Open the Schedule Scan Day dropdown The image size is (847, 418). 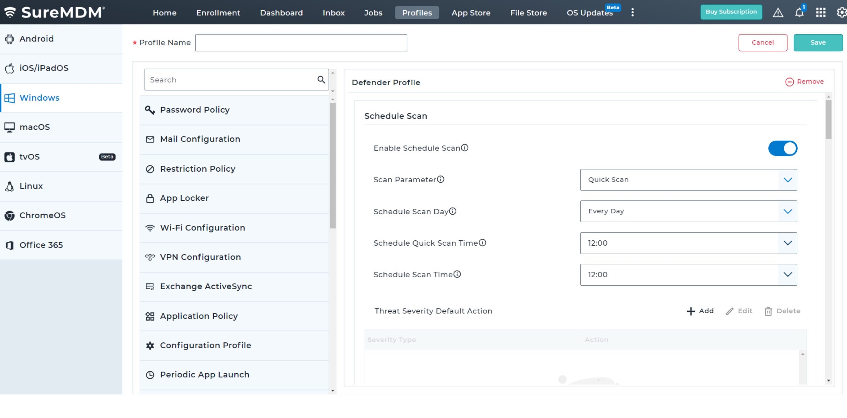click(688, 211)
